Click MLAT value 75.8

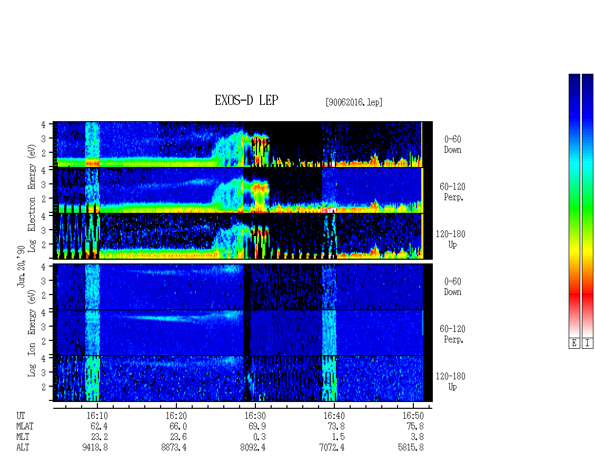point(415,426)
